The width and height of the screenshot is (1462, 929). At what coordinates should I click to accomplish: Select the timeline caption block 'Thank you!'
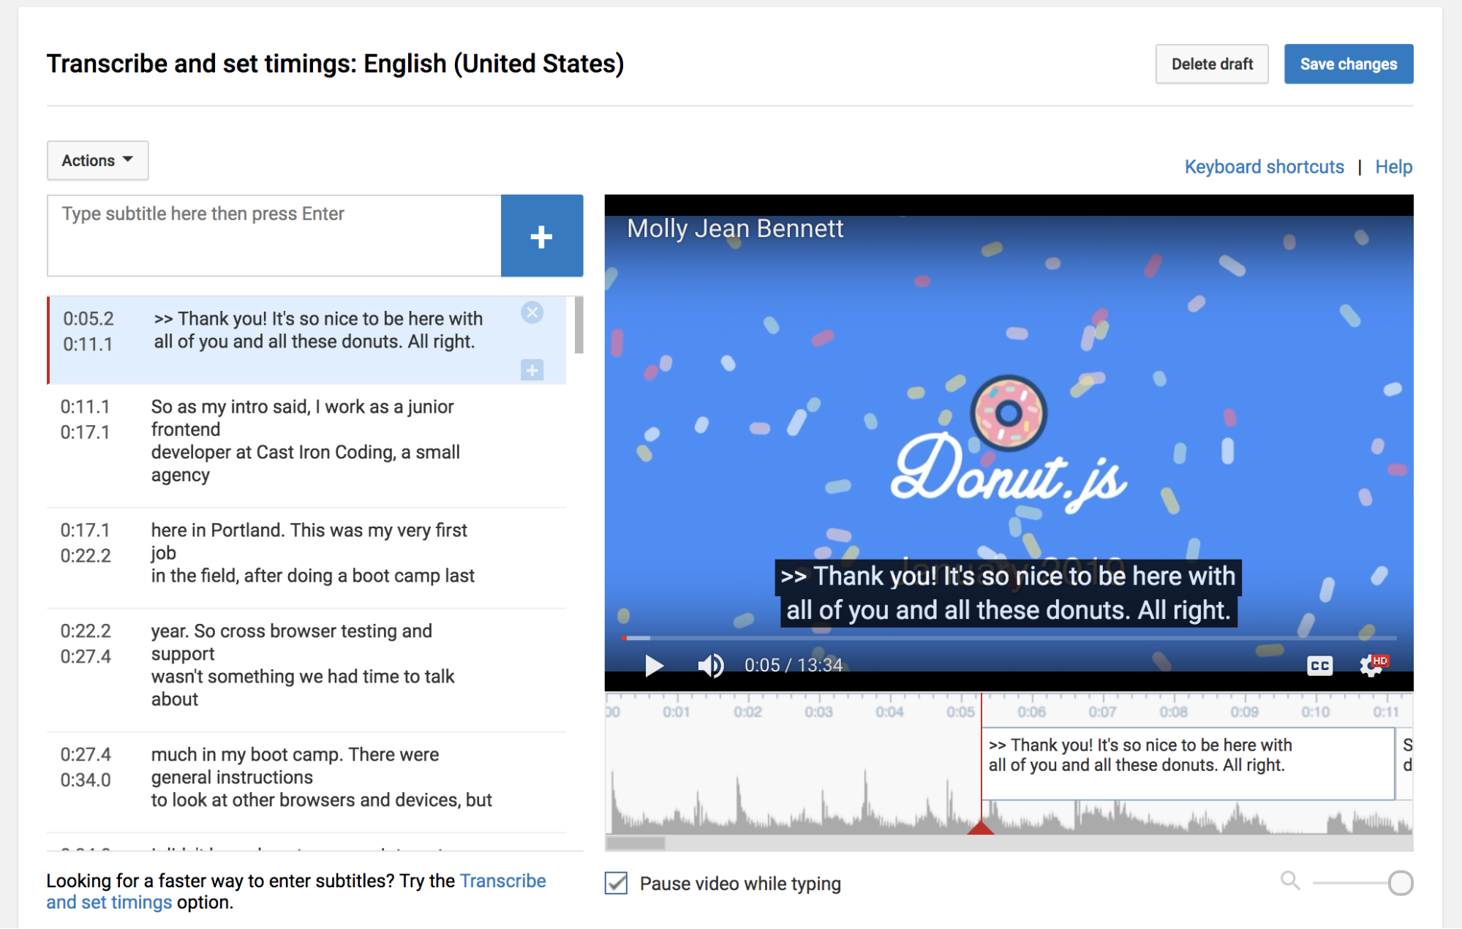pos(1188,763)
